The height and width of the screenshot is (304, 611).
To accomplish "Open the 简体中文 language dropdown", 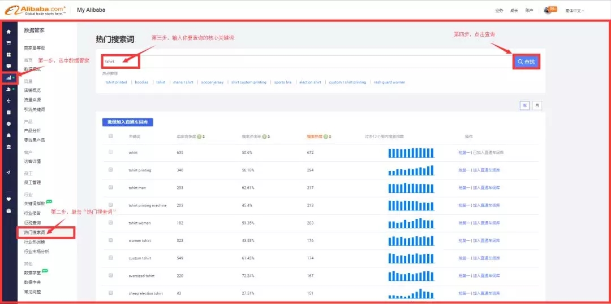I will (574, 10).
